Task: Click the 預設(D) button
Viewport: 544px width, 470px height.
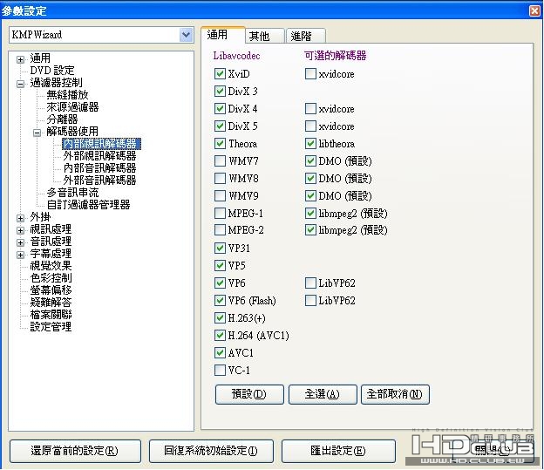Action: point(249,394)
